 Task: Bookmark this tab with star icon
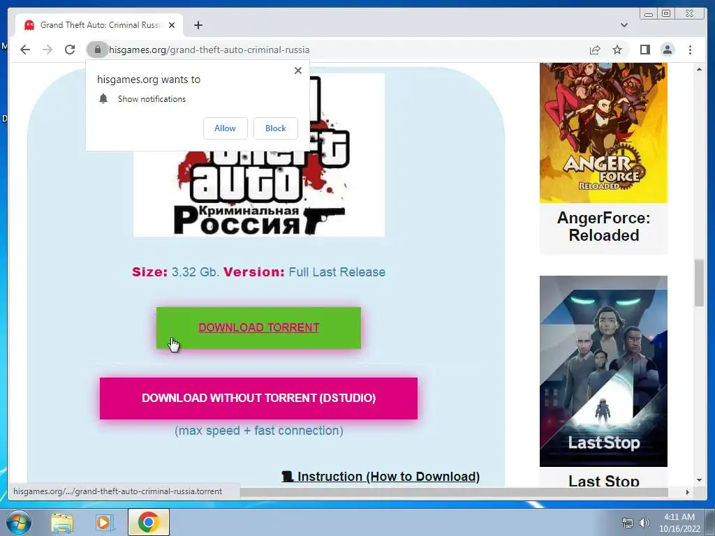point(617,50)
